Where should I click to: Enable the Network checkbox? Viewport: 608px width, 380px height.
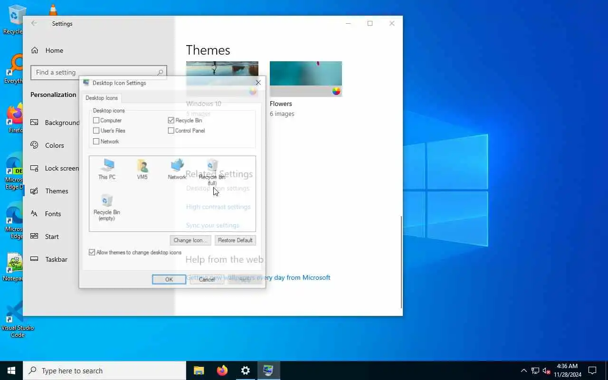point(96,142)
